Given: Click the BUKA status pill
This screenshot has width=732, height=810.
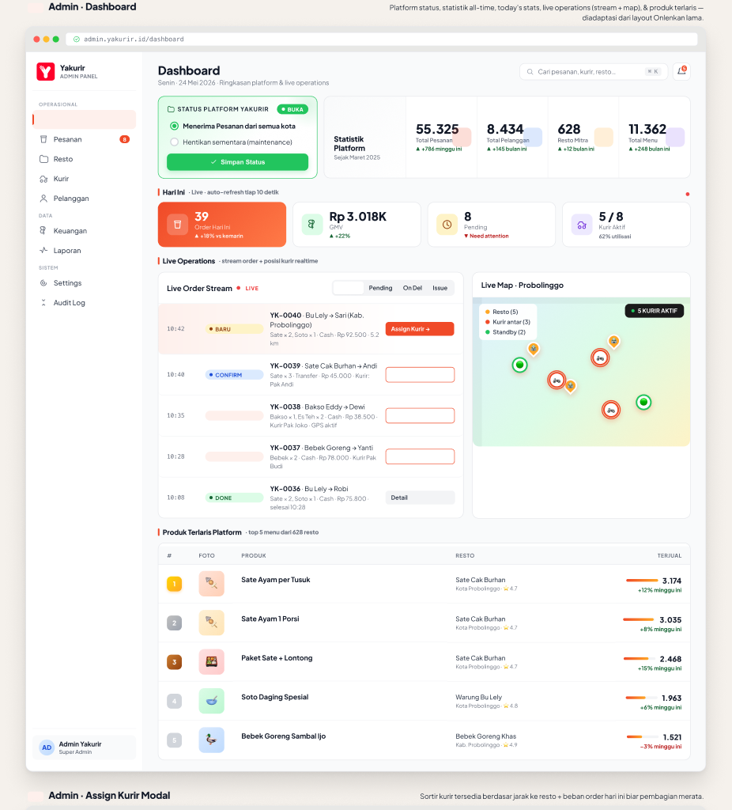Looking at the screenshot, I should point(292,109).
